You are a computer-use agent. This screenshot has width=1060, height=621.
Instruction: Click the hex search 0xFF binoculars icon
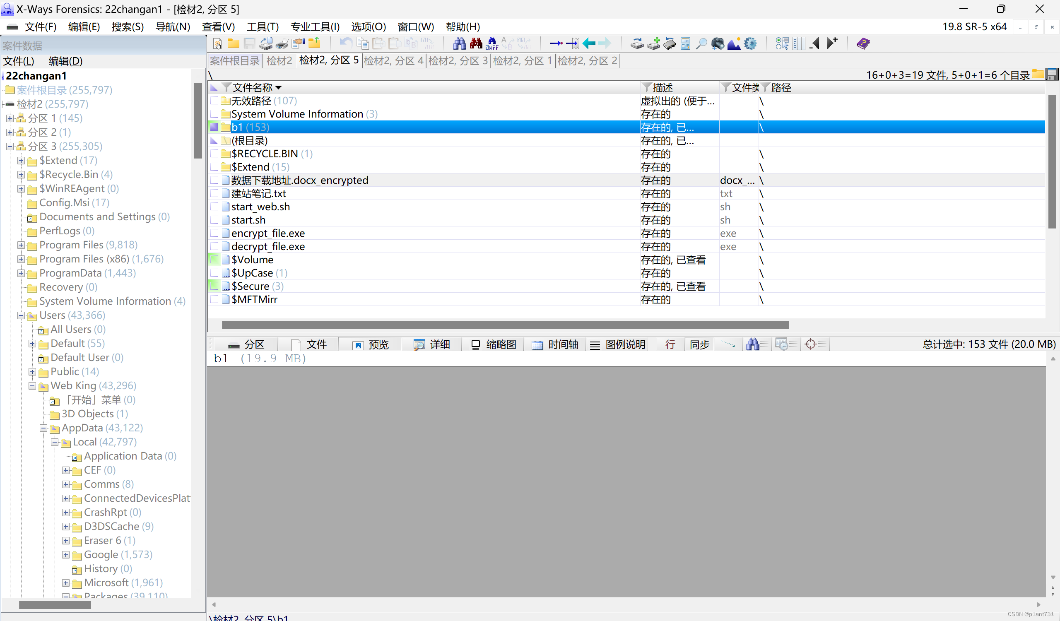coord(492,43)
